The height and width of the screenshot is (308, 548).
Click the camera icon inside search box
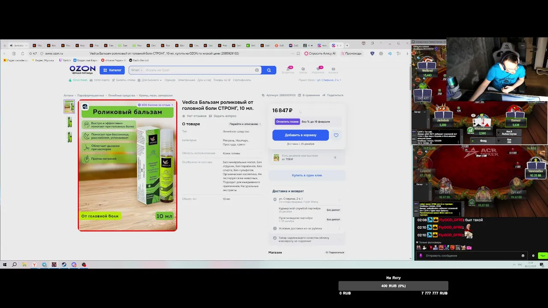tap(257, 70)
